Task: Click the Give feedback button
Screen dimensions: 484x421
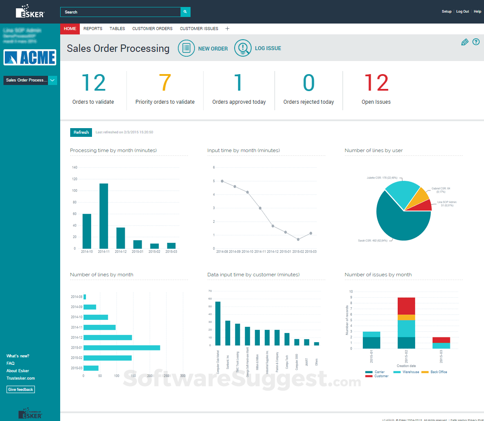Action: tap(20, 389)
